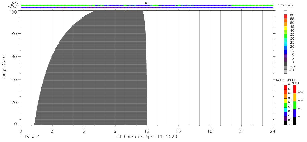Click the ELEV colorbar label "55"
This screenshot has width=307, height=142.
click(x=292, y=19)
